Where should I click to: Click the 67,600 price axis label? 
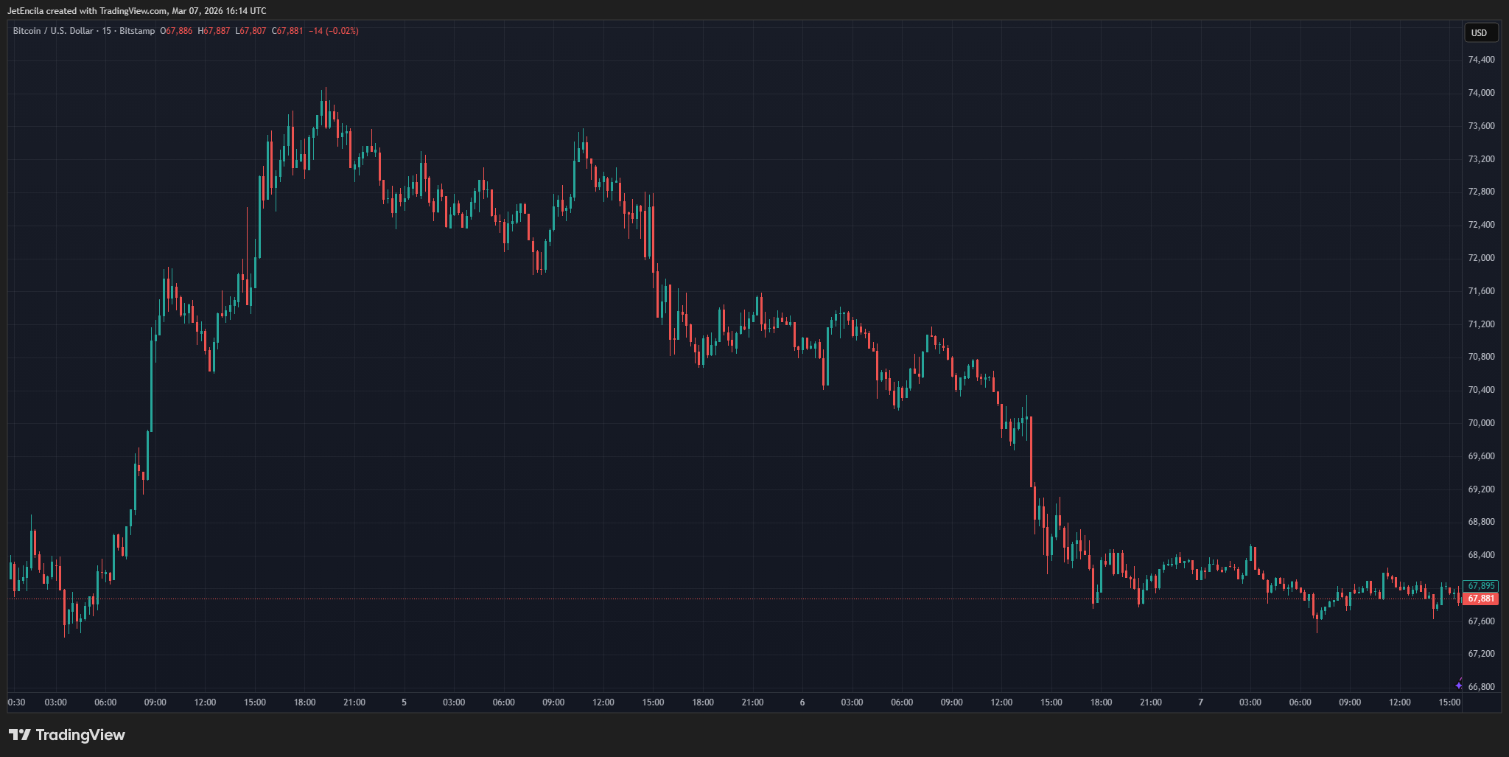click(1481, 621)
